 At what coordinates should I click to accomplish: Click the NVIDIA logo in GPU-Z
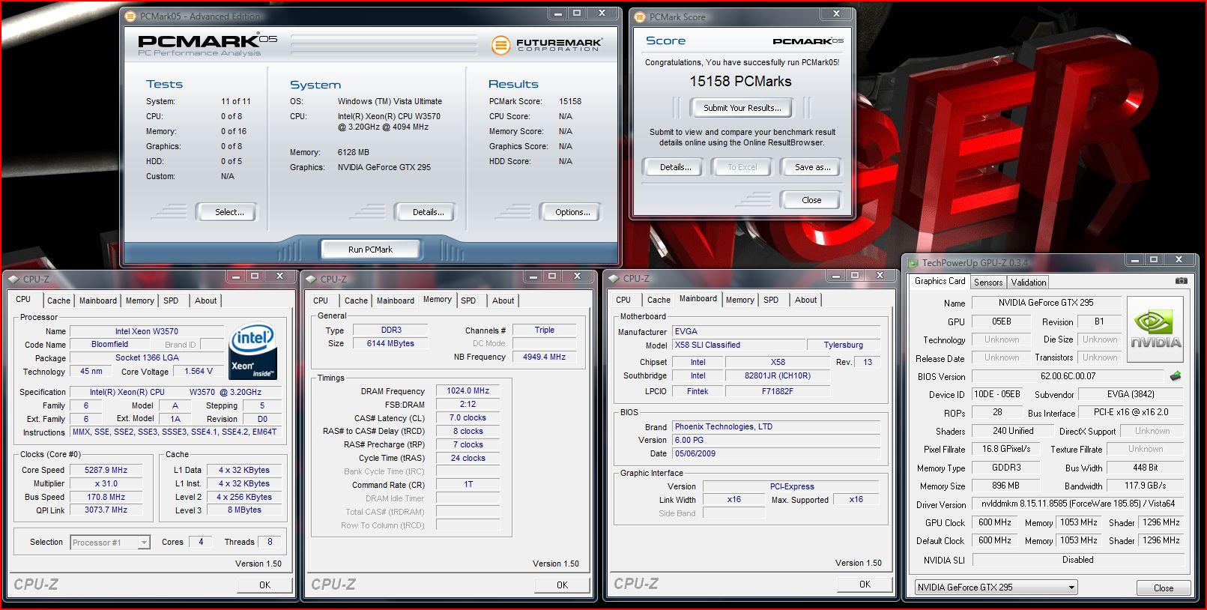click(1156, 330)
